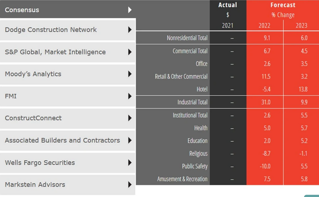Click the Religious row label
Screen dimensions: 319x197
coord(198,154)
